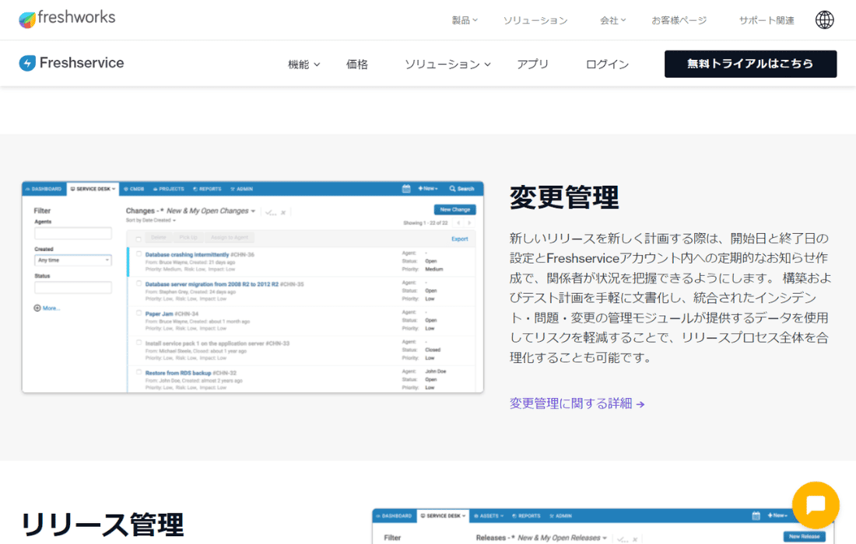
Task: Click the Changes screenshot thumbnail
Action: (x=253, y=287)
